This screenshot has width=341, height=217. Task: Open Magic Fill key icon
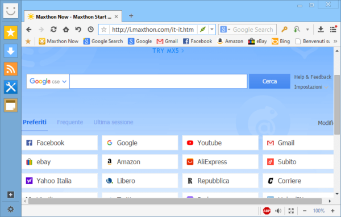click(x=284, y=30)
